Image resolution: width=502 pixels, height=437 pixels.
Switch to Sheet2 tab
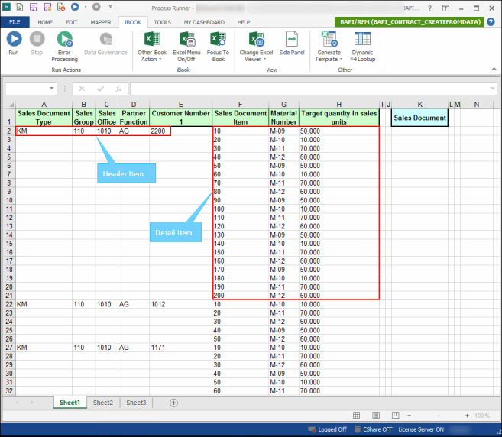pos(103,403)
